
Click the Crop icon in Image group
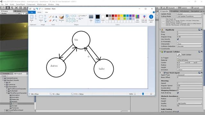point(45,16)
